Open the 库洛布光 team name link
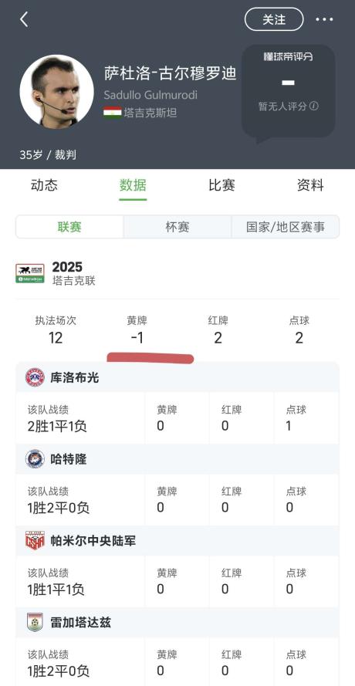The width and height of the screenshot is (355, 686). pyautogui.click(x=75, y=377)
